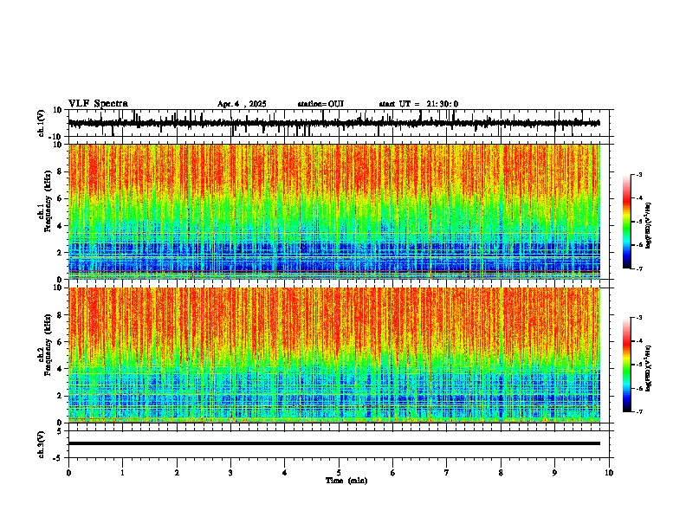Image resolution: width=686 pixels, height=530 pixels.
Task: Click the "2" tick on the Time axis
Action: point(177,473)
